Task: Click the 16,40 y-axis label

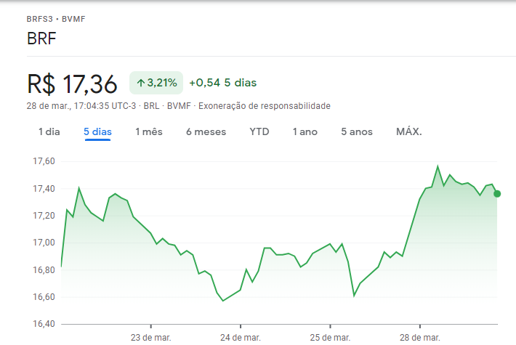Action: [x=44, y=324]
